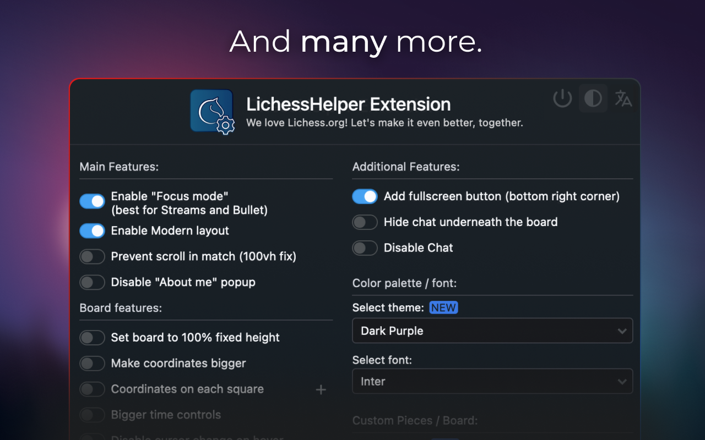Click the LichessHelper knight logo

[212, 111]
